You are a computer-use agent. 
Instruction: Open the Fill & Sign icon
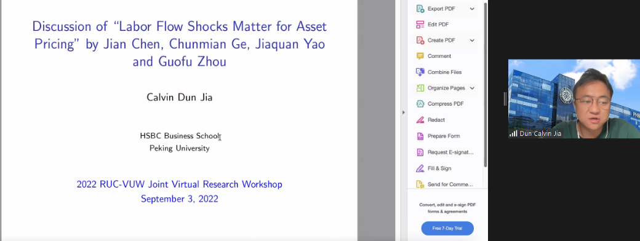420,168
